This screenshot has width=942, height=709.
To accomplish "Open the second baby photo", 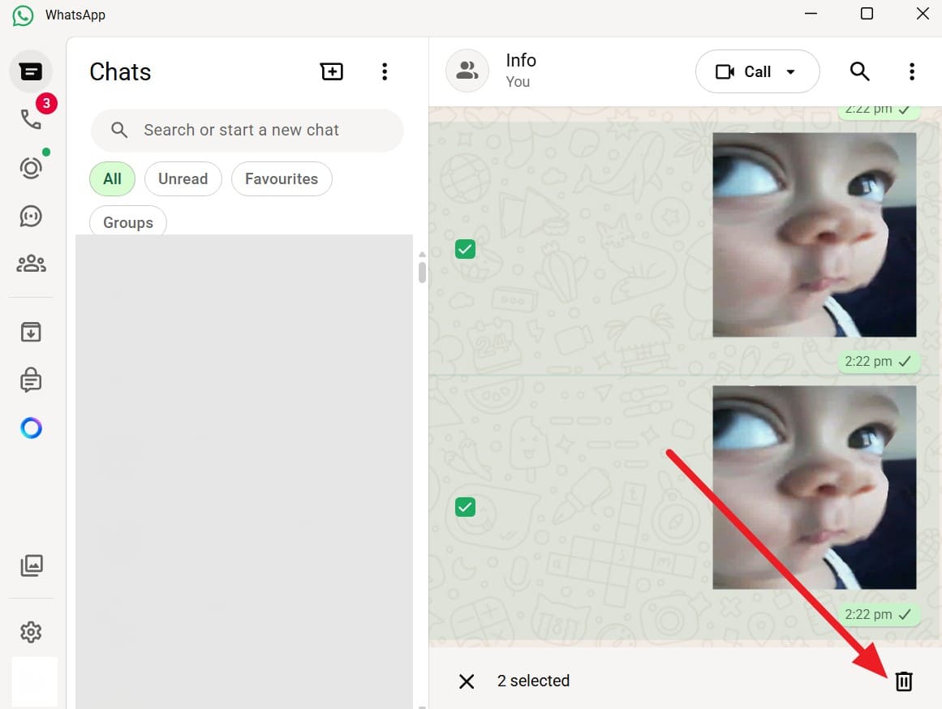I will click(x=814, y=488).
